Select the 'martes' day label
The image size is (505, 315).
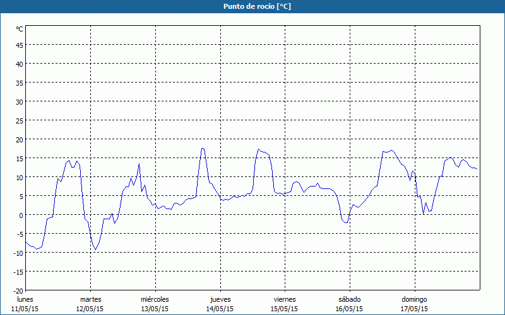90,299
